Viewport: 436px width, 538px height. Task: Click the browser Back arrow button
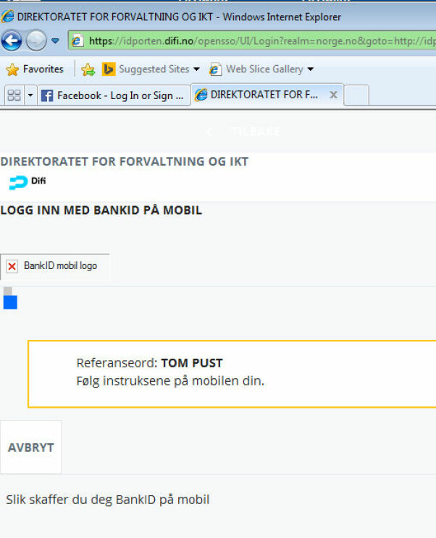coord(12,40)
